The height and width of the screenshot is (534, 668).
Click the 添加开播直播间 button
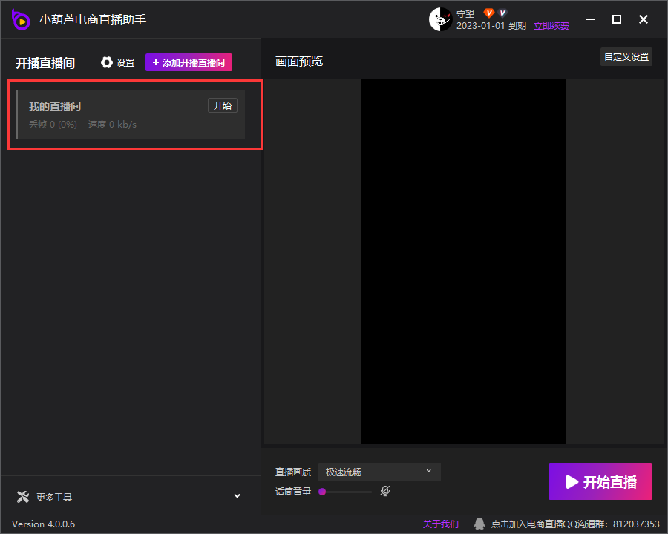click(189, 63)
